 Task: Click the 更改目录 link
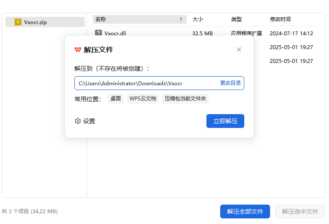[x=231, y=83]
